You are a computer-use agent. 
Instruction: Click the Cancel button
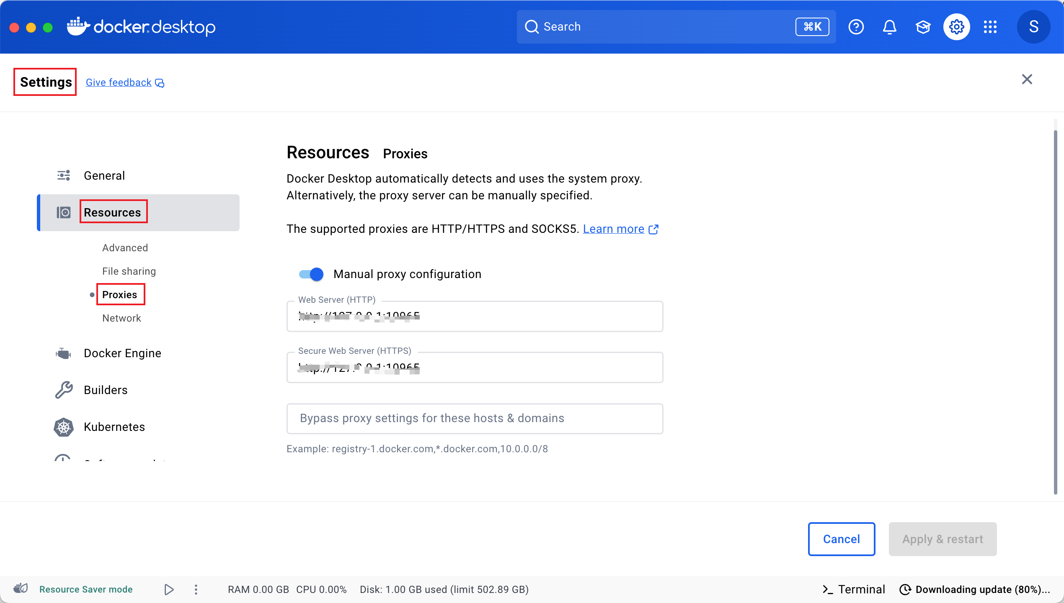click(x=841, y=539)
